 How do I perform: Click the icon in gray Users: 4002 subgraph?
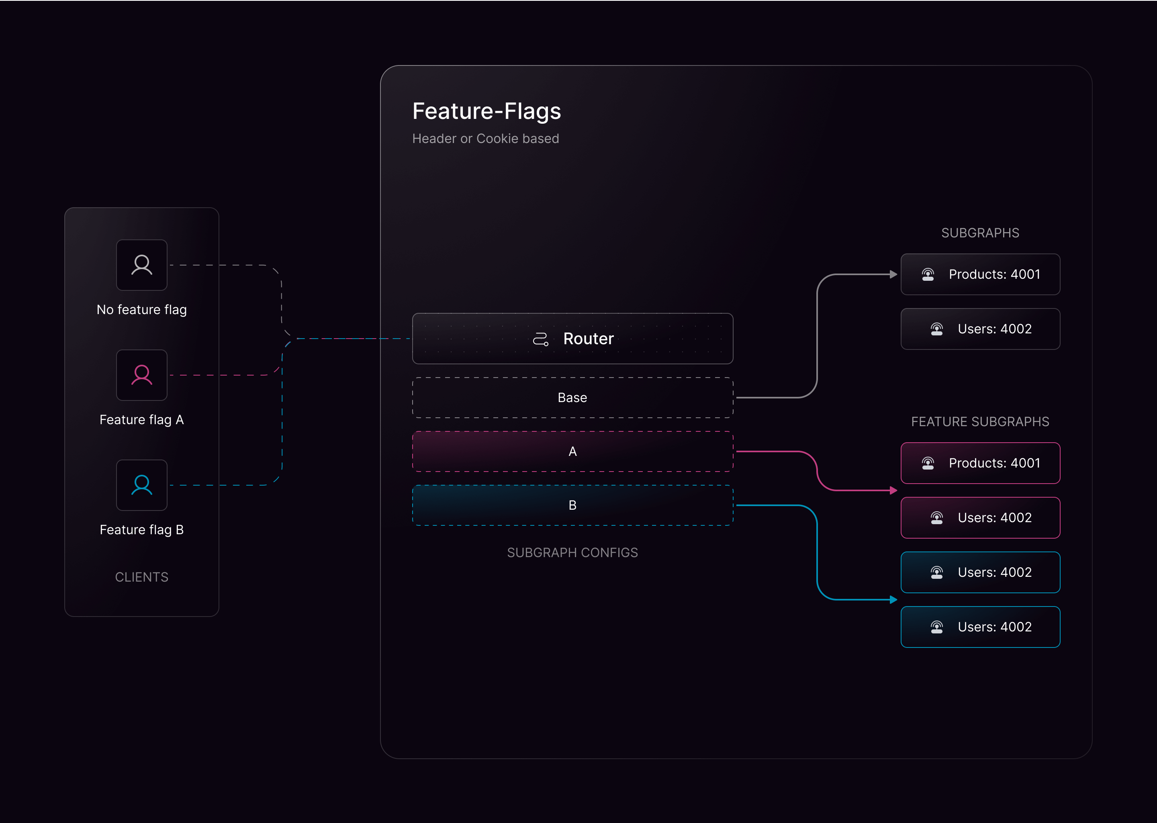936,329
